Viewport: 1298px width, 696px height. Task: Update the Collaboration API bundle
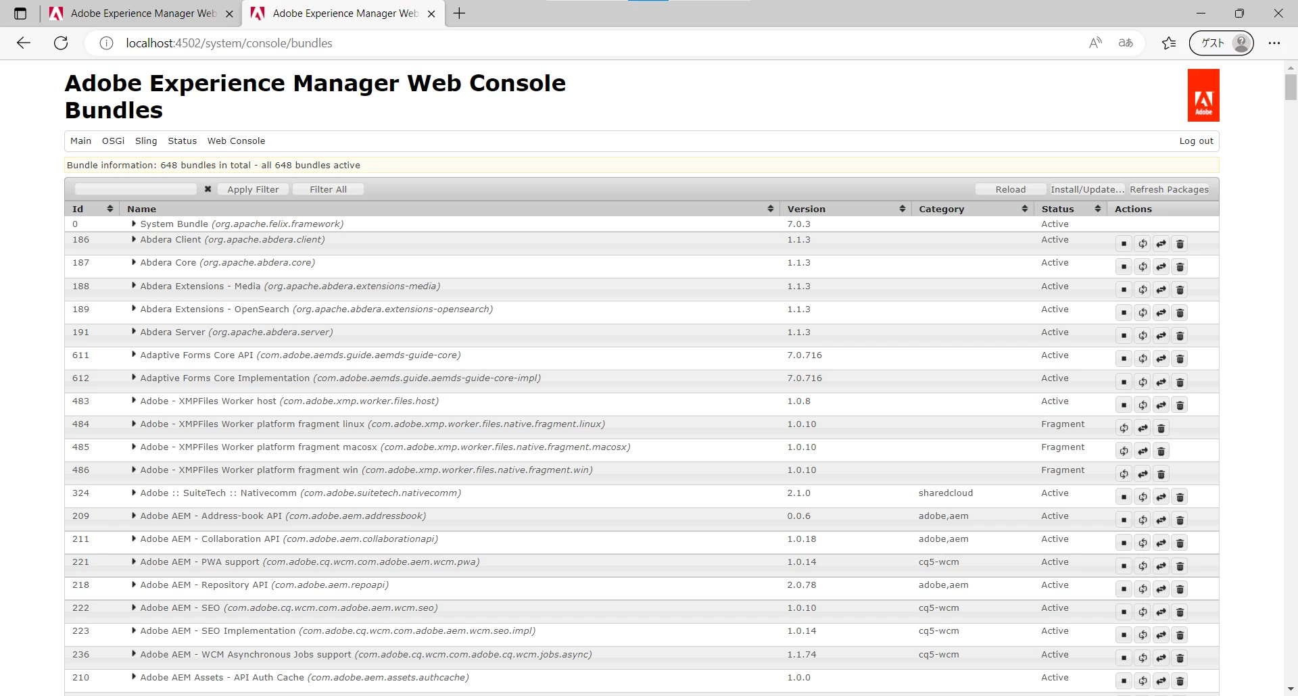[1161, 543]
